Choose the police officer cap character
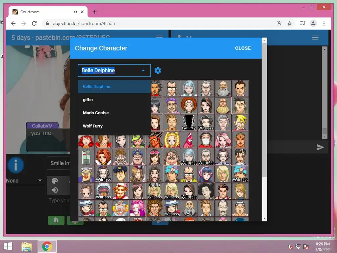Viewport: 337px width, 253px height. click(x=120, y=174)
